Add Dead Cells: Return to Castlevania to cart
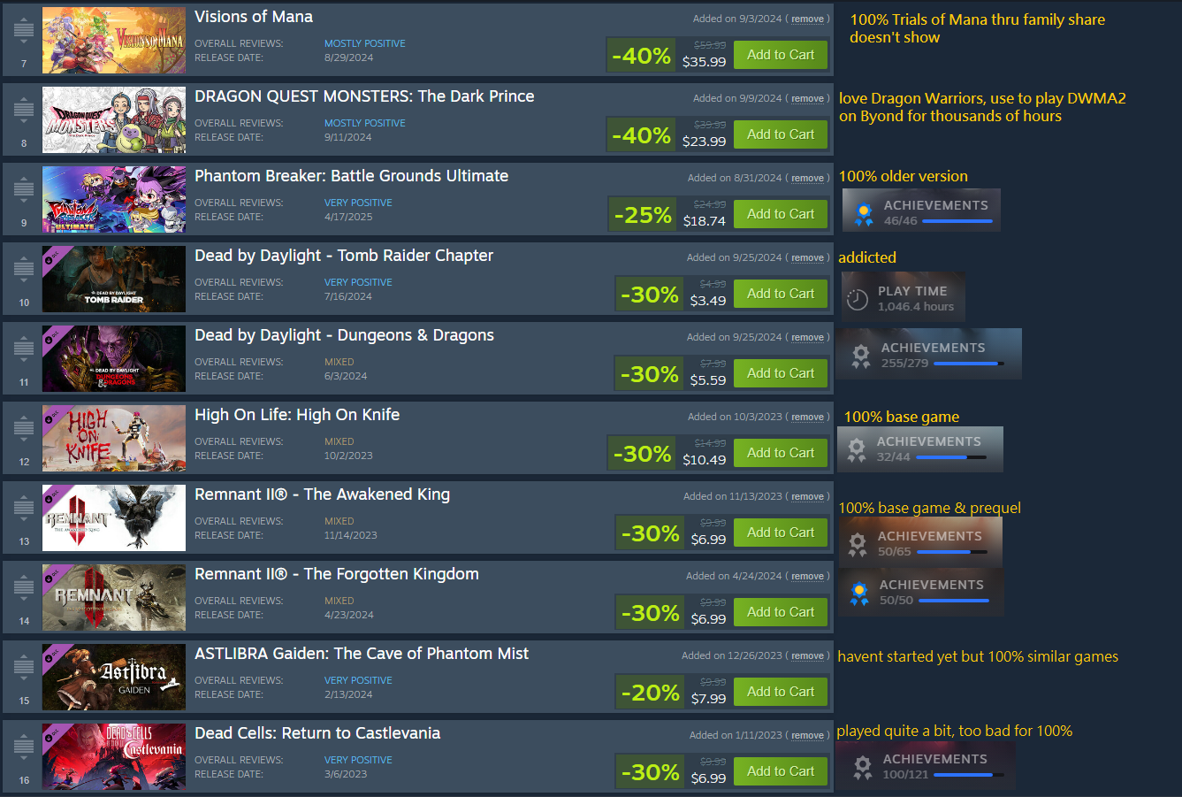This screenshot has height=797, width=1182. pyautogui.click(x=781, y=771)
